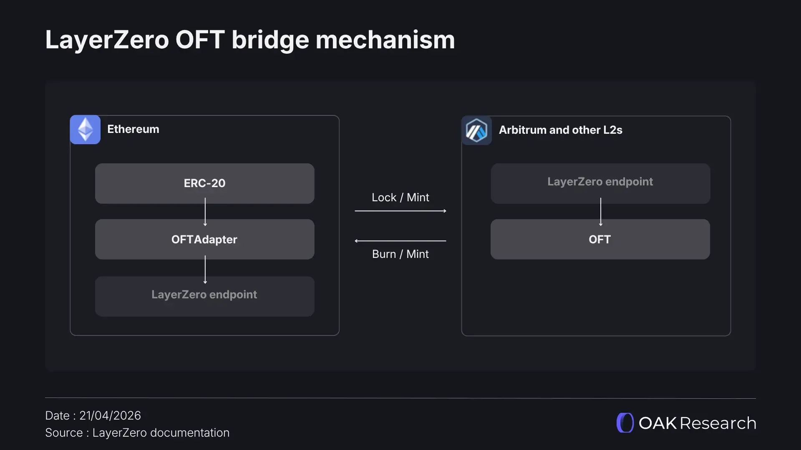
Task: Click the Arbitrum LayerZero endpoint box
Action: 600,182
